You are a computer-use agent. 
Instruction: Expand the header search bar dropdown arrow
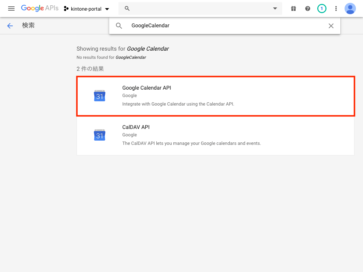click(x=275, y=8)
